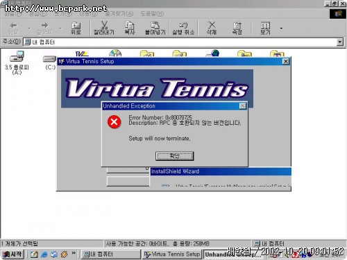
Task: Expand the quick launch overflow chevron
Action: tap(74, 253)
